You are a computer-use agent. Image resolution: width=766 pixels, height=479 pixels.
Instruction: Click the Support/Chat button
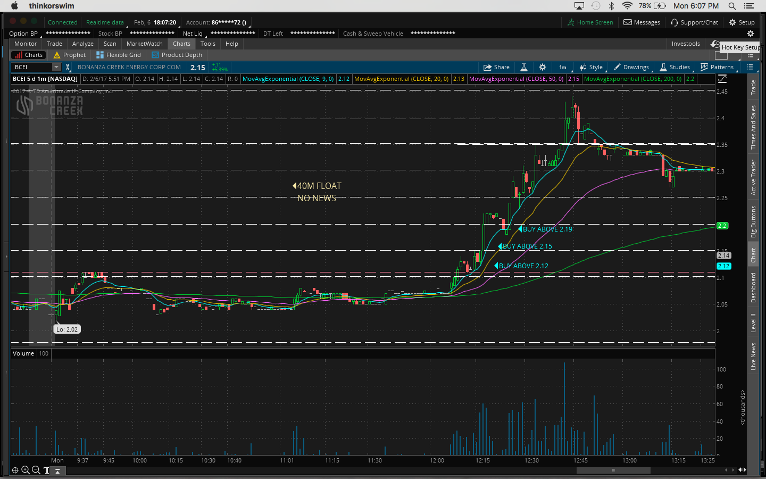tap(694, 22)
